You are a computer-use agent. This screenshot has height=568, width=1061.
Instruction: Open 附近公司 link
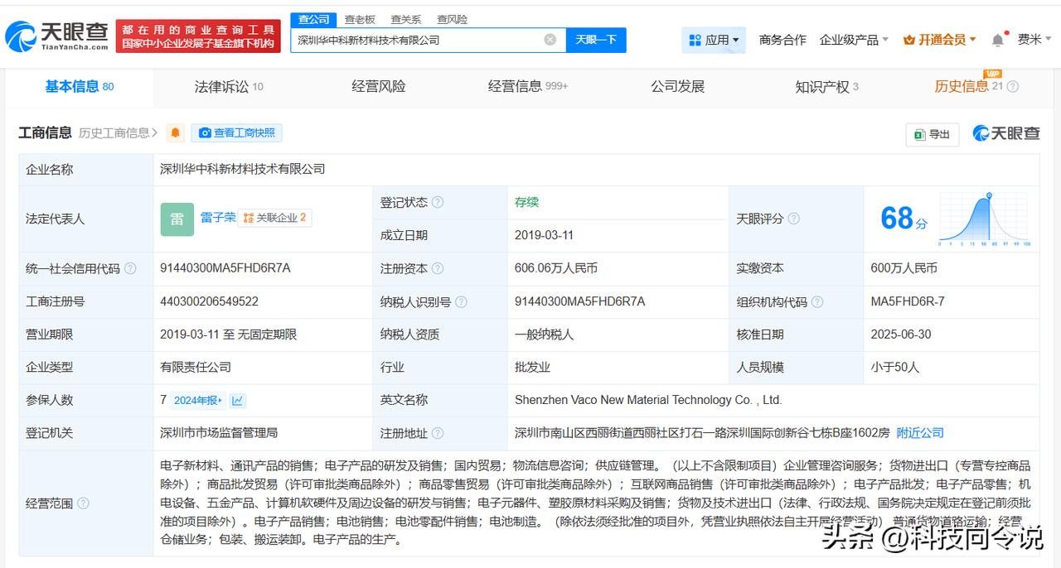click(920, 433)
